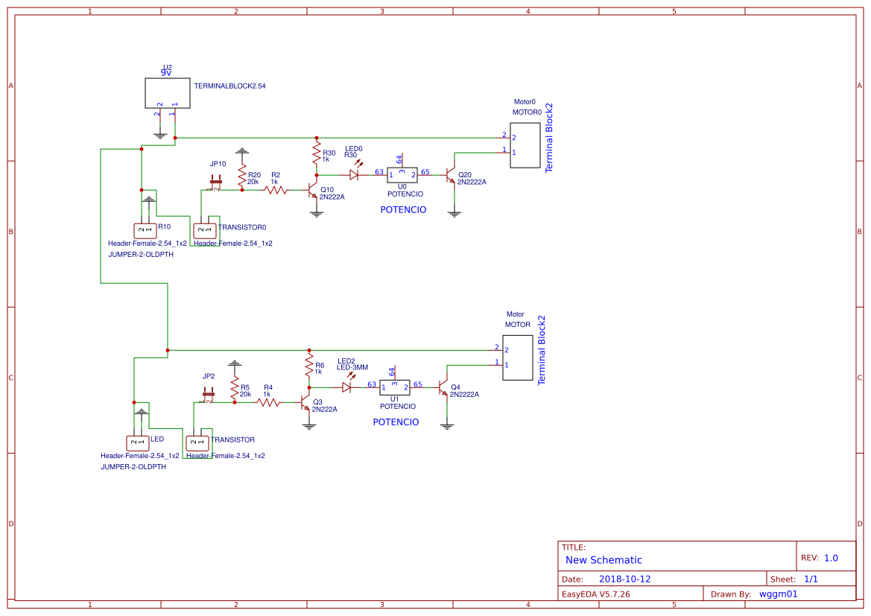This screenshot has width=871, height=616.
Task: Select the Q4 2N222A transistor symbol
Action: (446, 389)
